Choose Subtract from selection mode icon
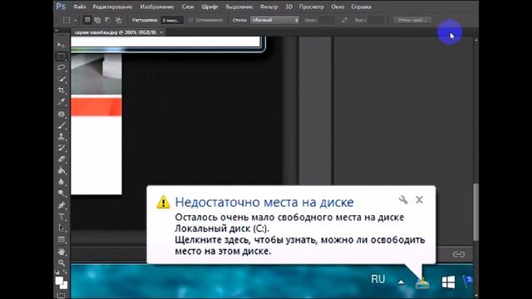This screenshot has height=299, width=532. [x=107, y=20]
